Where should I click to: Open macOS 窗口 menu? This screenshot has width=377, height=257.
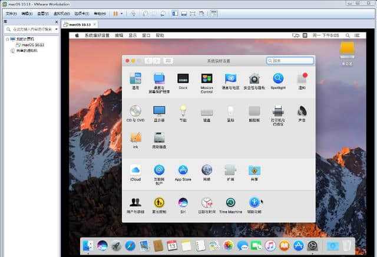click(x=146, y=35)
